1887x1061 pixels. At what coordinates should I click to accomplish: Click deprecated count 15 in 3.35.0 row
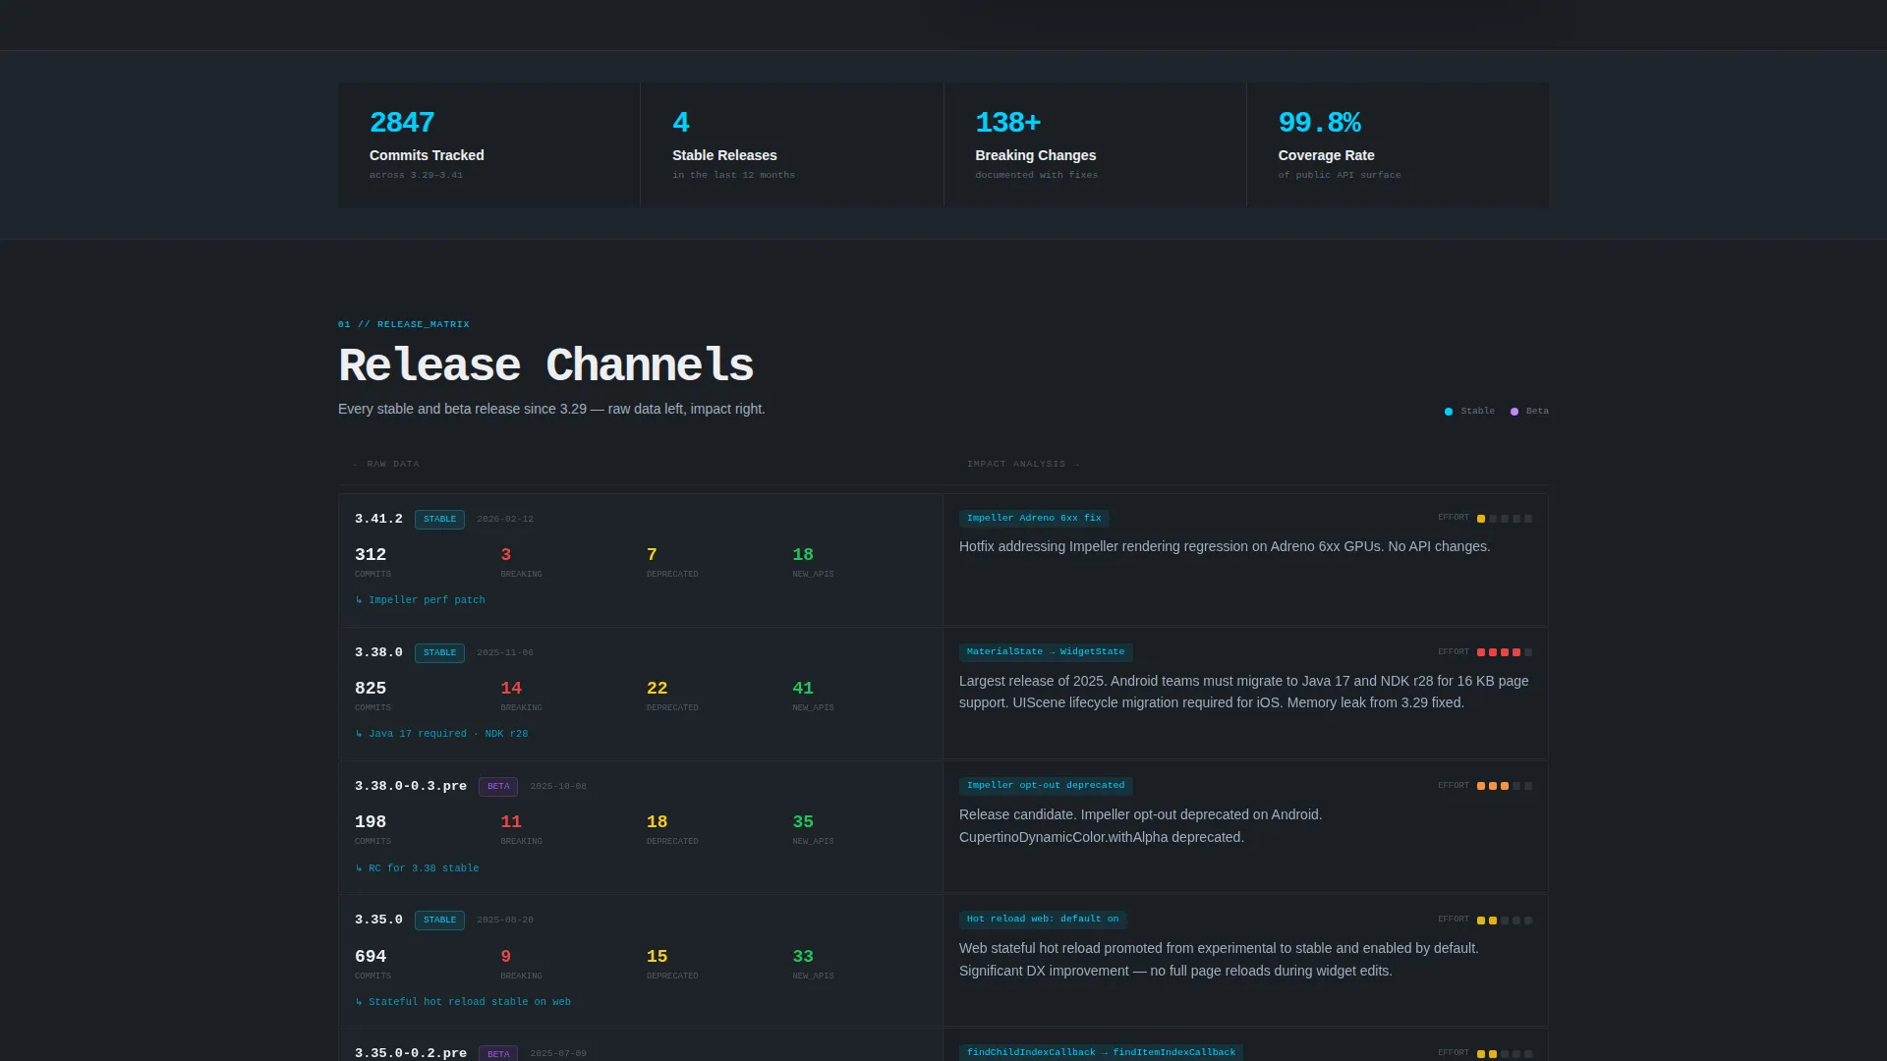[658, 957]
